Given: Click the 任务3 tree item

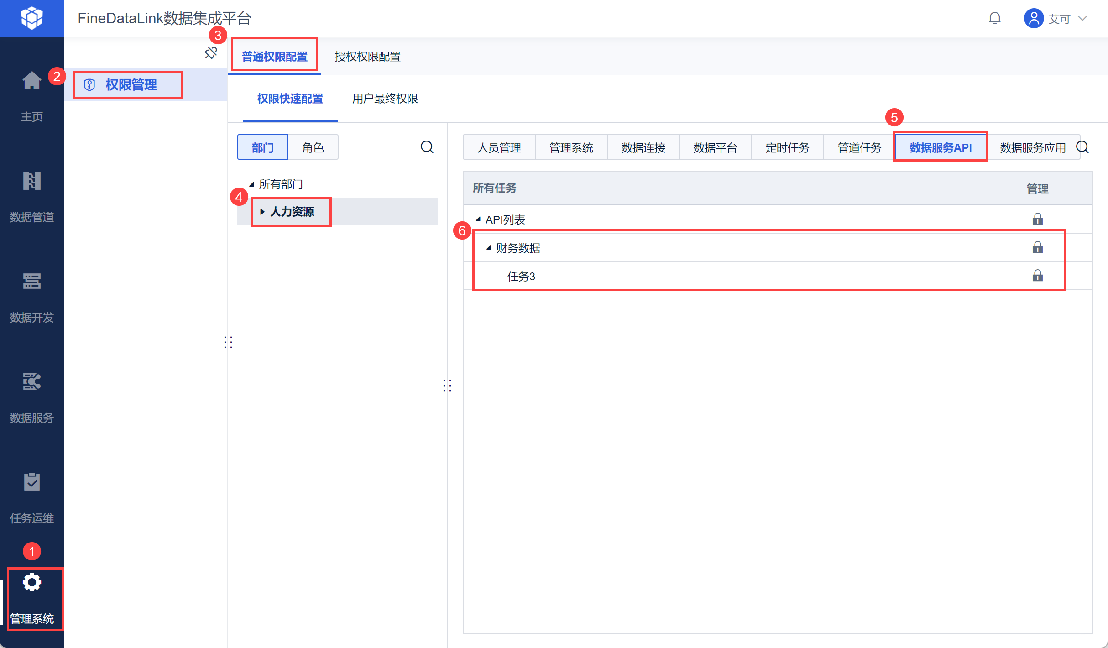Looking at the screenshot, I should (x=521, y=276).
